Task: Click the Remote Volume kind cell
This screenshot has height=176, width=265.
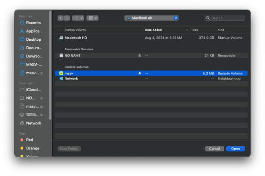Action: 230,73
